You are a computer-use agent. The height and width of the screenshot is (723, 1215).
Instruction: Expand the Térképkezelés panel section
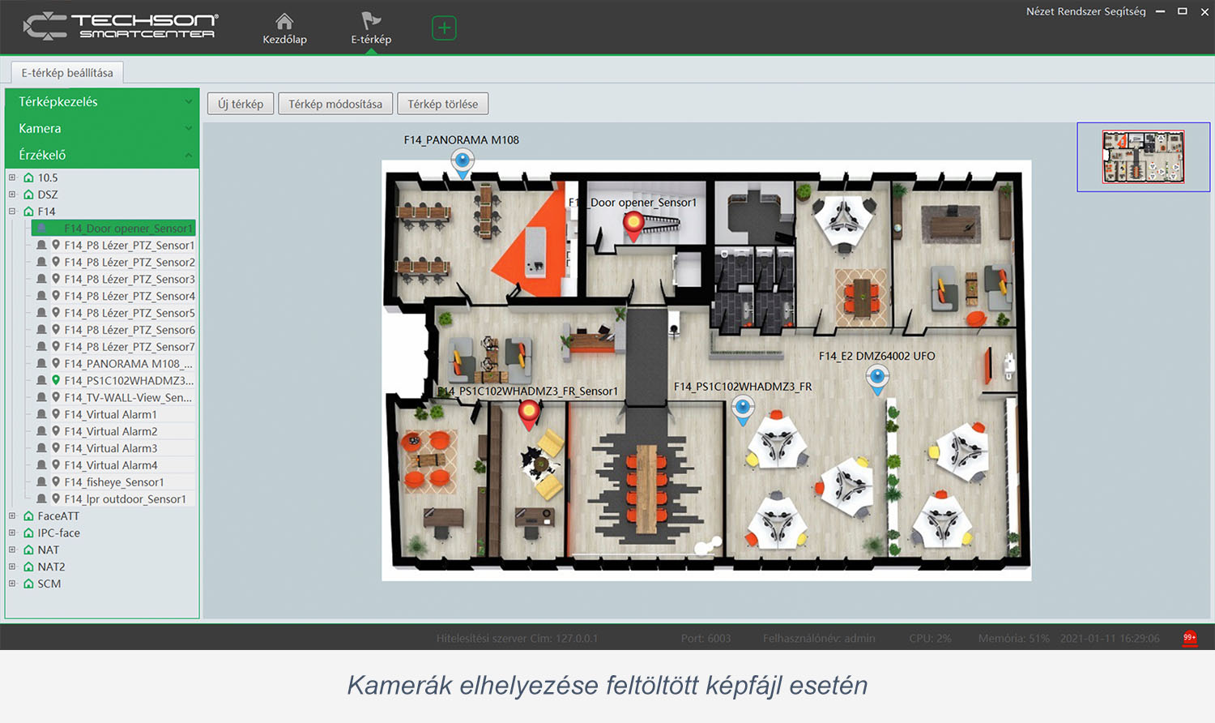pyautogui.click(x=102, y=102)
